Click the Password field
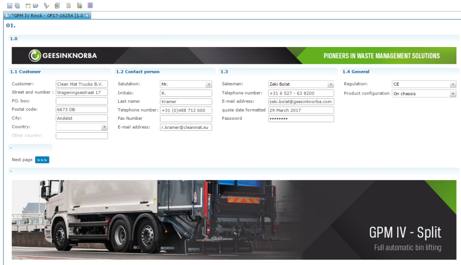This screenshot has height=265, width=461. (301, 118)
